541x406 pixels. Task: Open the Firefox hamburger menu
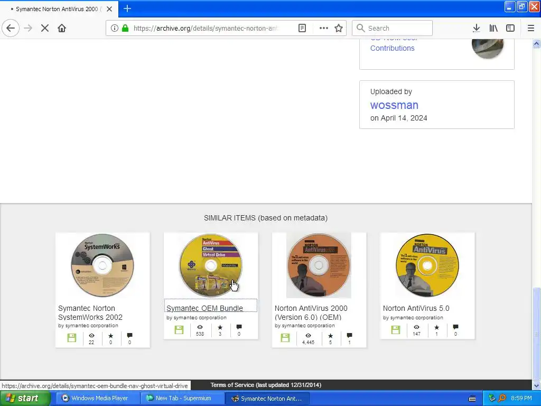pos(530,28)
